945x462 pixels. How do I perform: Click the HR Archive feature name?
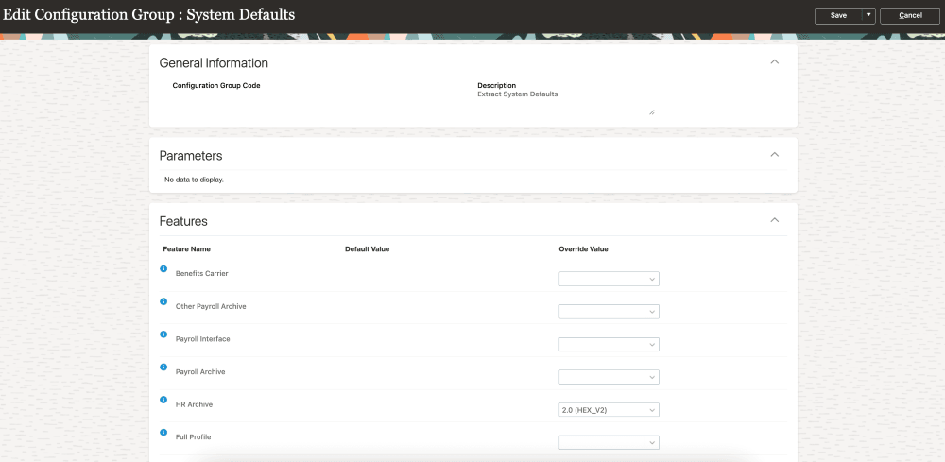(194, 404)
